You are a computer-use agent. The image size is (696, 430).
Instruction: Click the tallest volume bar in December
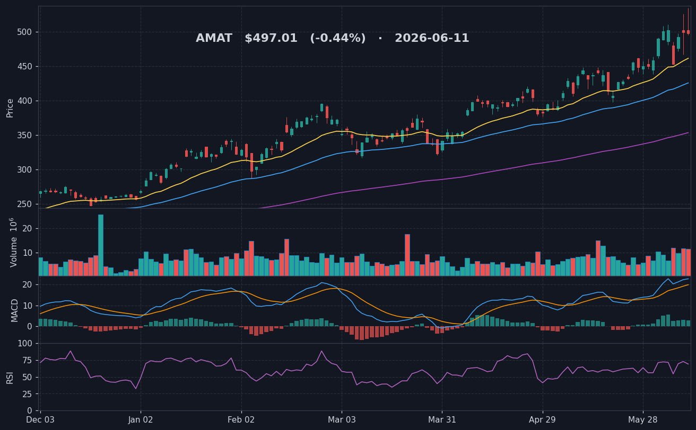click(101, 245)
